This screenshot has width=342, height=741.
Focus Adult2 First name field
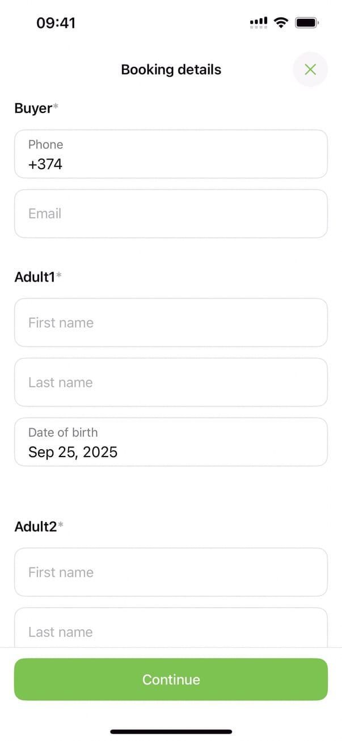[x=171, y=572]
